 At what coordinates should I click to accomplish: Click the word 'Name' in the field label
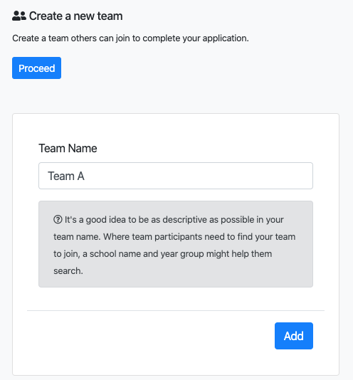[83, 148]
